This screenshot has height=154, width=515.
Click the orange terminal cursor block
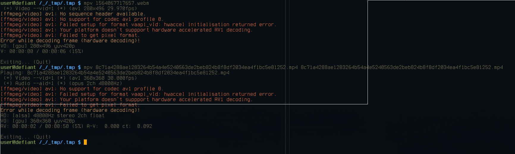[x=85, y=142]
